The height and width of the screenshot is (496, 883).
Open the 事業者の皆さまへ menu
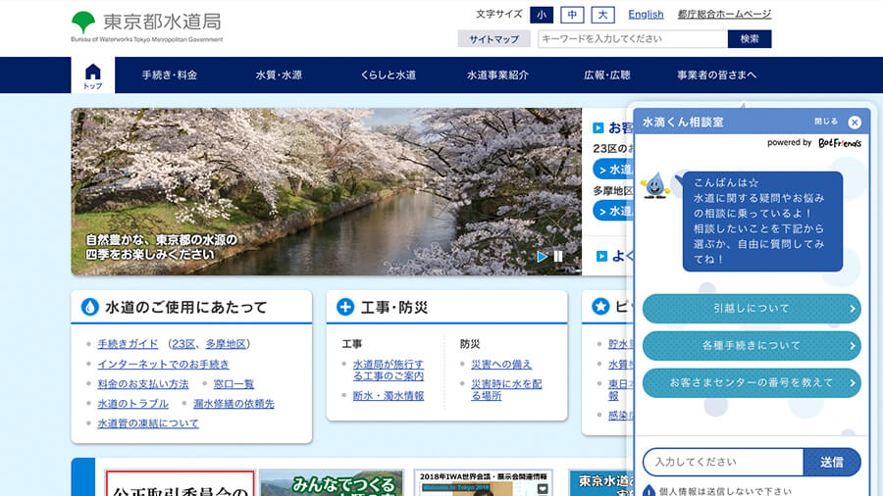click(717, 75)
